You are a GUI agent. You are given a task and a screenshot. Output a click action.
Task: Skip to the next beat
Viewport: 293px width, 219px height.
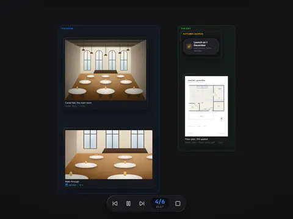[x=142, y=203]
